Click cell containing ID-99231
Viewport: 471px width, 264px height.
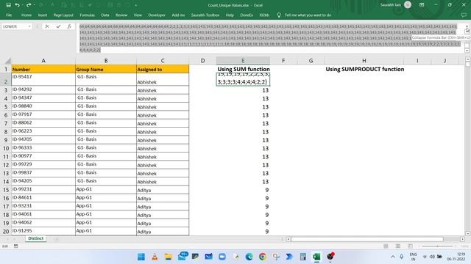(x=43, y=190)
